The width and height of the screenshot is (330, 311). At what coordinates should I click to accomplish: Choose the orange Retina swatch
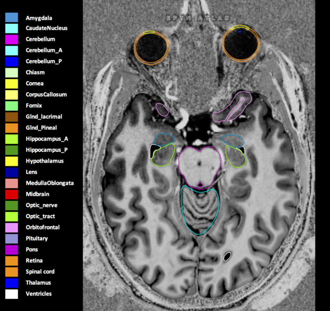(11, 260)
